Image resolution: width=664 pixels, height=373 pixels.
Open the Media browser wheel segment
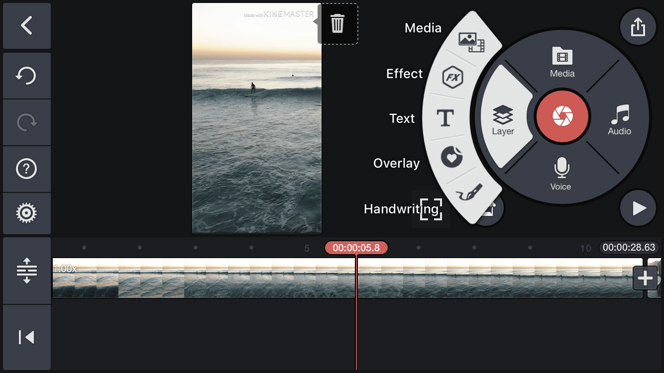click(562, 62)
